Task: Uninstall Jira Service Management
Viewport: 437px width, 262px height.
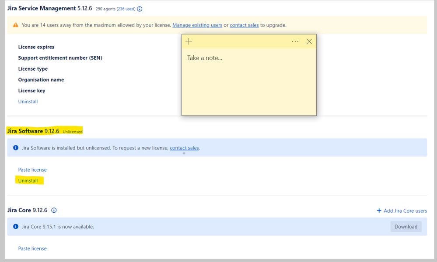Action: tap(28, 102)
